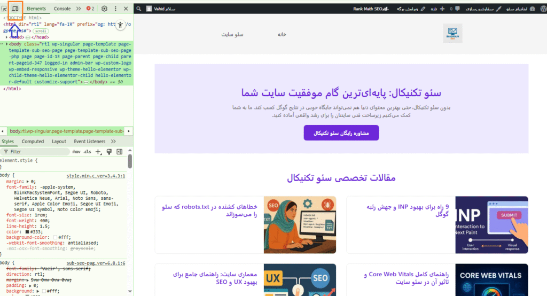547x296 pixels.
Task: Open the Computed tab
Action: point(33,142)
